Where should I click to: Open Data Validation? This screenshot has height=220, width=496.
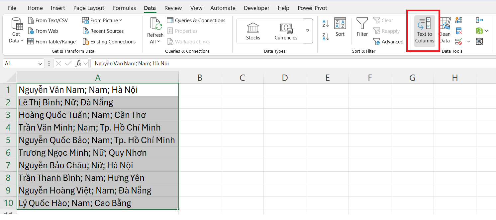459,41
